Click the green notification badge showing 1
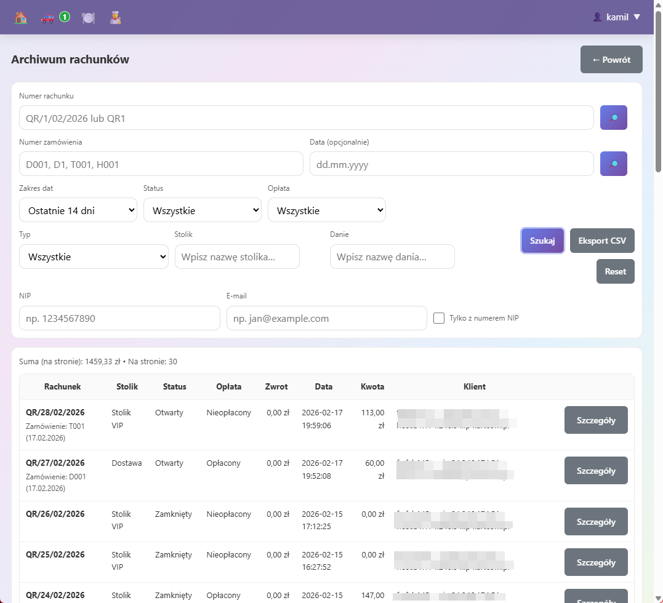The width and height of the screenshot is (663, 603). pyautogui.click(x=65, y=17)
